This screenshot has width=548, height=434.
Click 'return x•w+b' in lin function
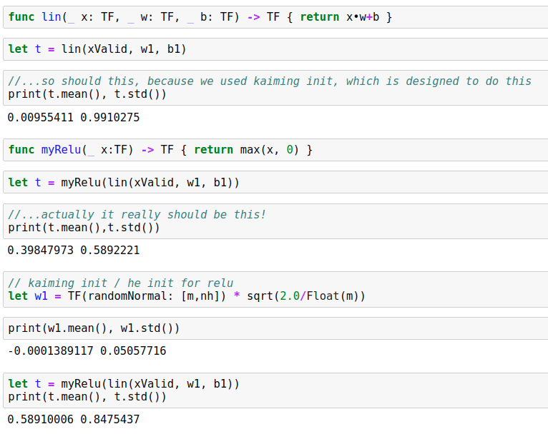tap(340, 17)
